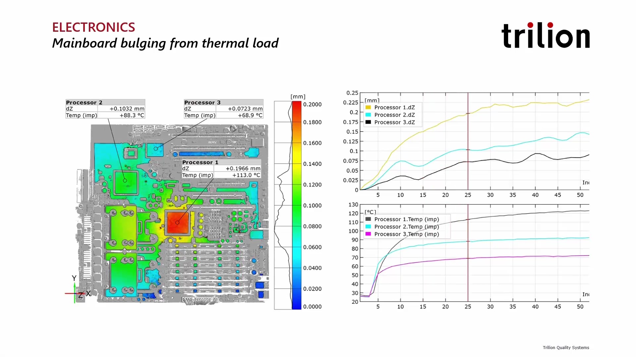Click the 0.2000 mark on the color scale
Image resolution: width=636 pixels, height=357 pixels.
(312, 104)
